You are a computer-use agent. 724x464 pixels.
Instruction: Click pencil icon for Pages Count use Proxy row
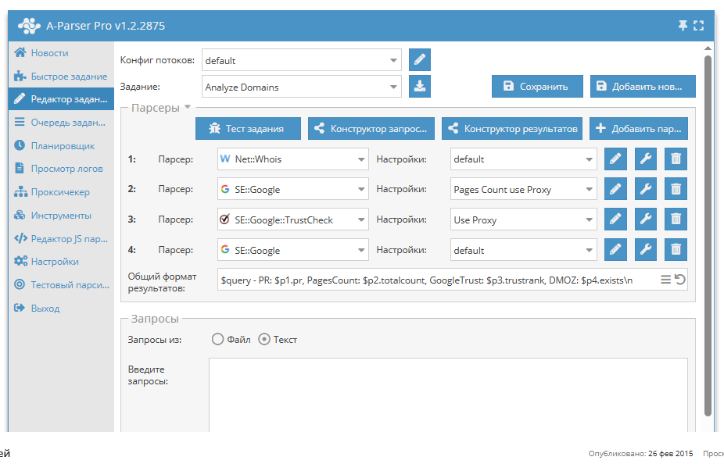(615, 189)
